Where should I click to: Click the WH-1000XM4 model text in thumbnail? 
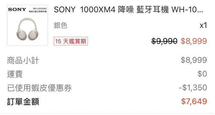tap(40, 9)
